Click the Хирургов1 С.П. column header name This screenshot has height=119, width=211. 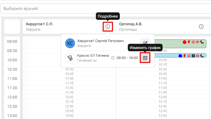coord(40,24)
